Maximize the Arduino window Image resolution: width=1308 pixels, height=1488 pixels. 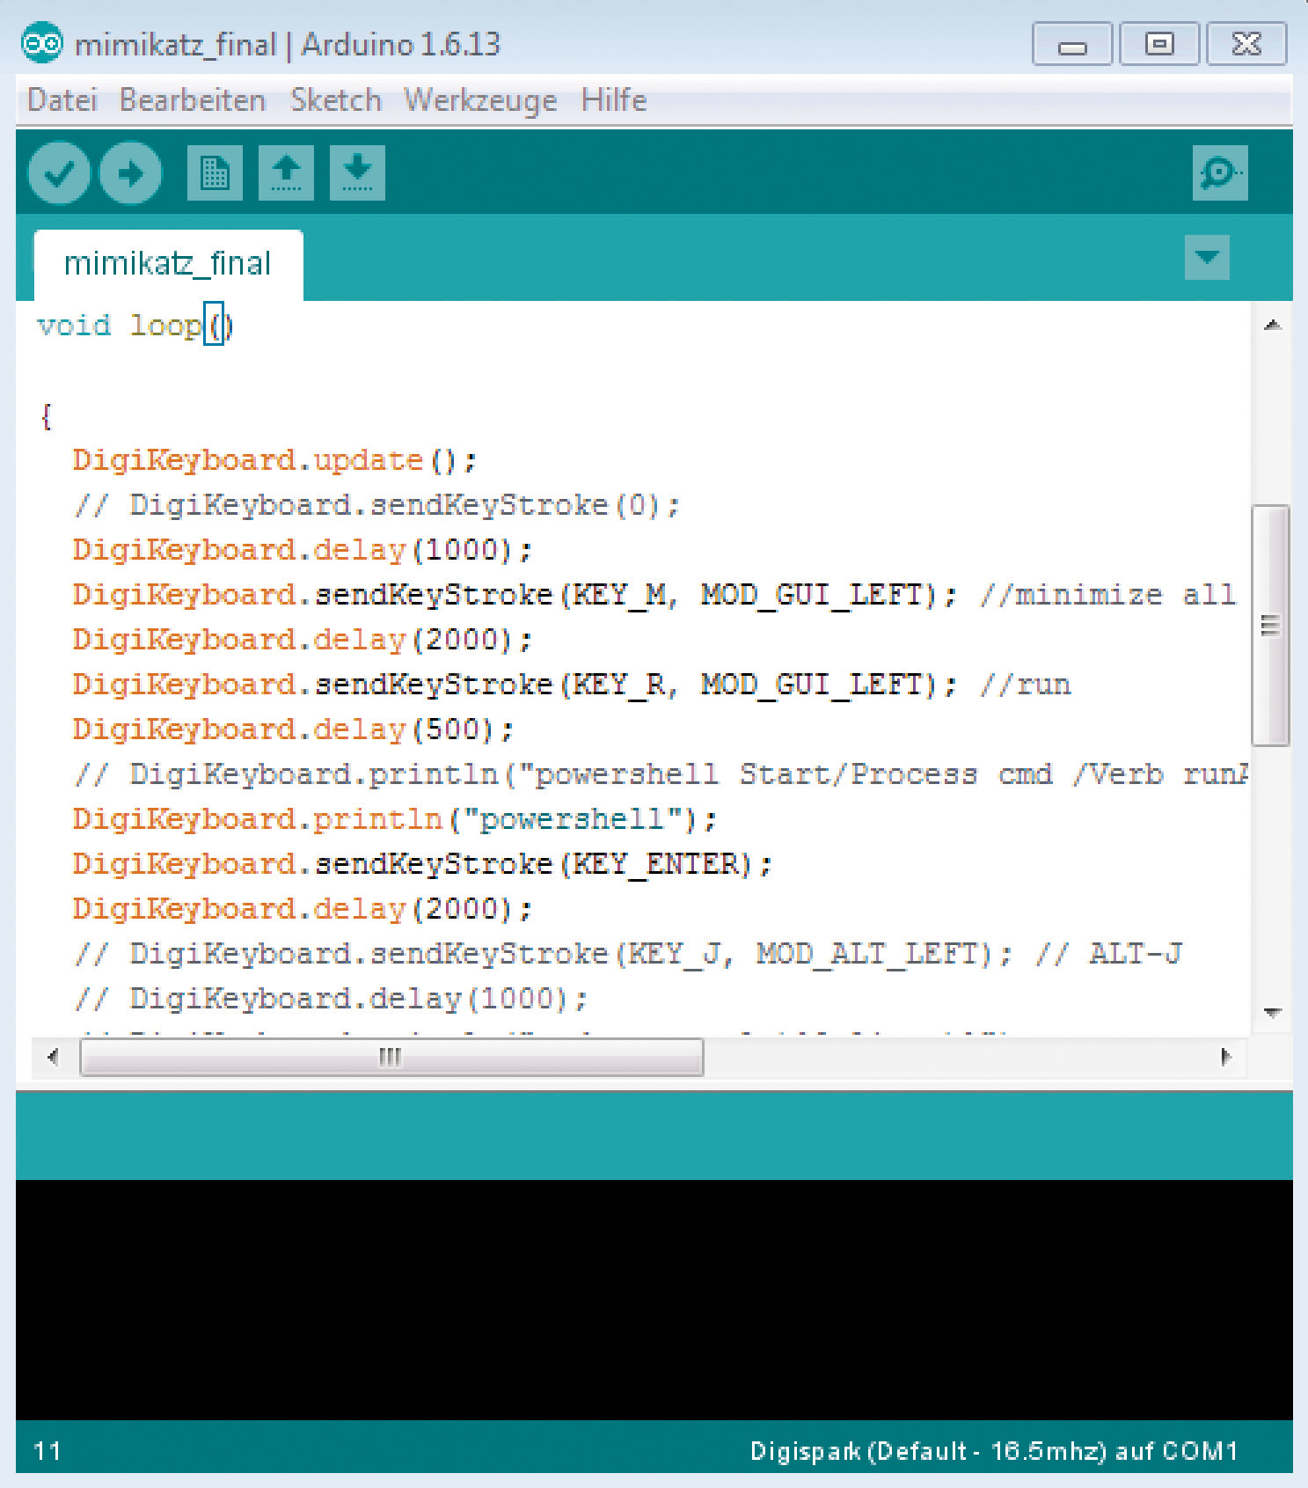click(x=1159, y=44)
